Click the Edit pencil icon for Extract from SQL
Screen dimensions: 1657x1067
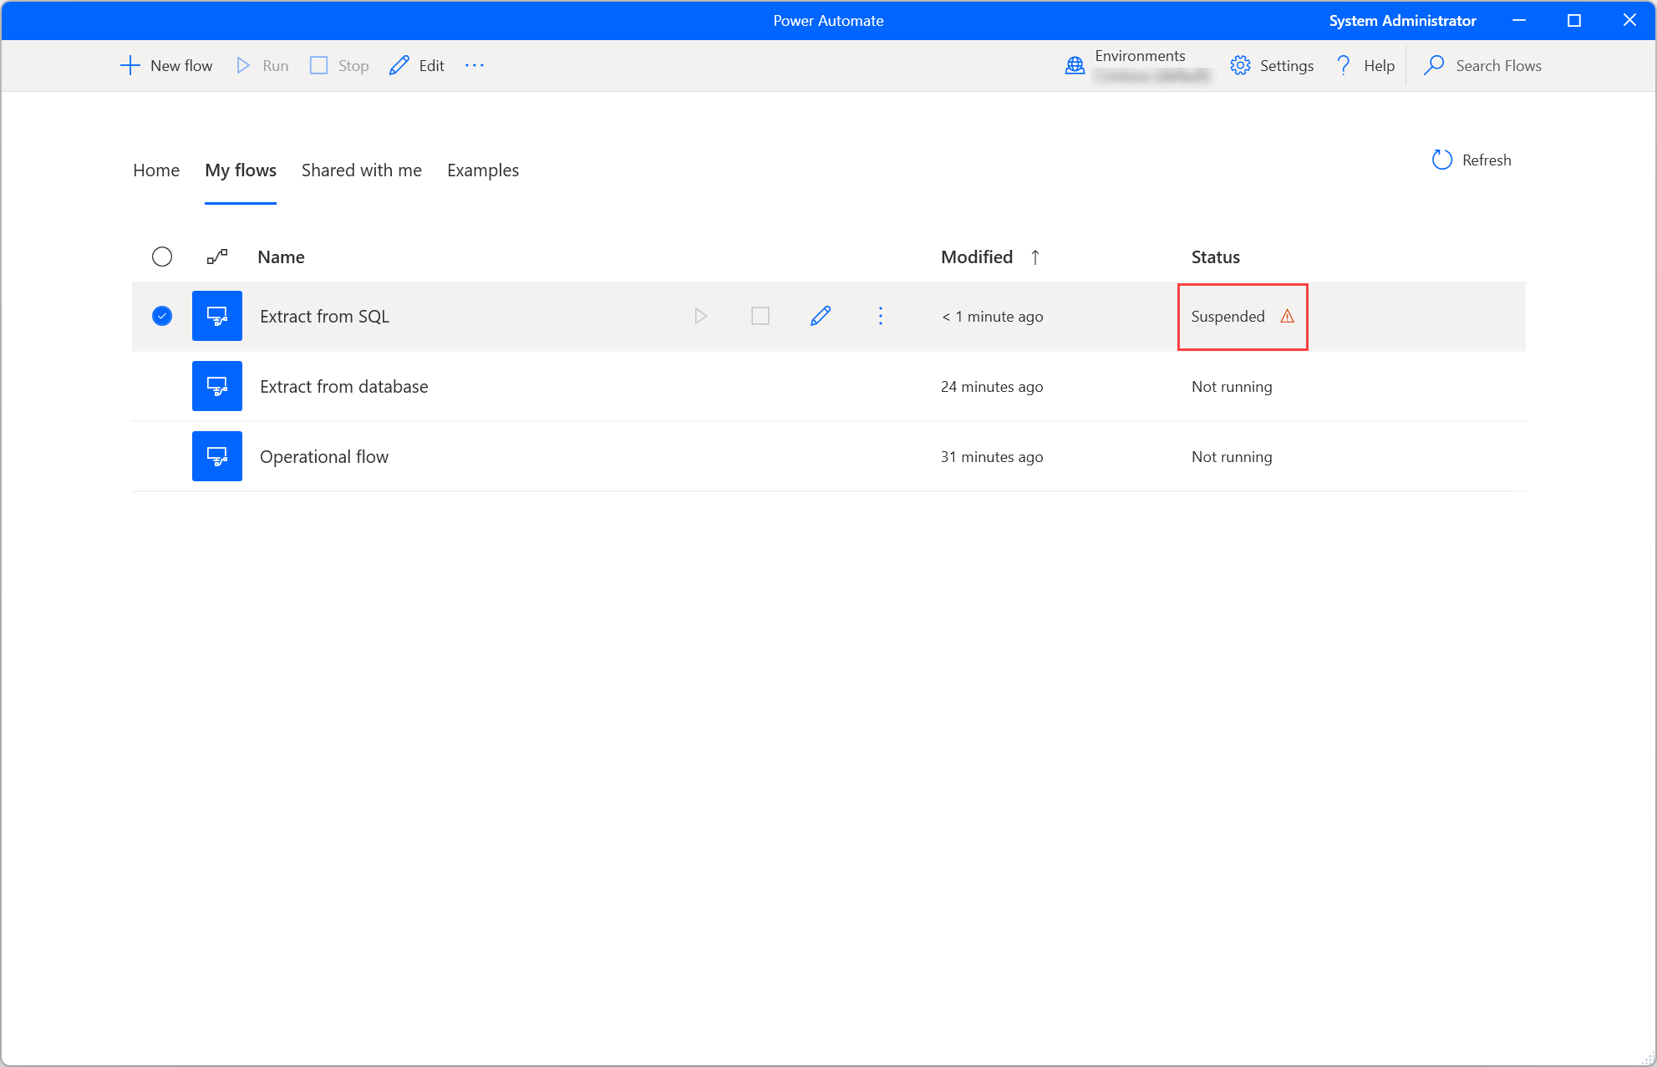point(821,316)
